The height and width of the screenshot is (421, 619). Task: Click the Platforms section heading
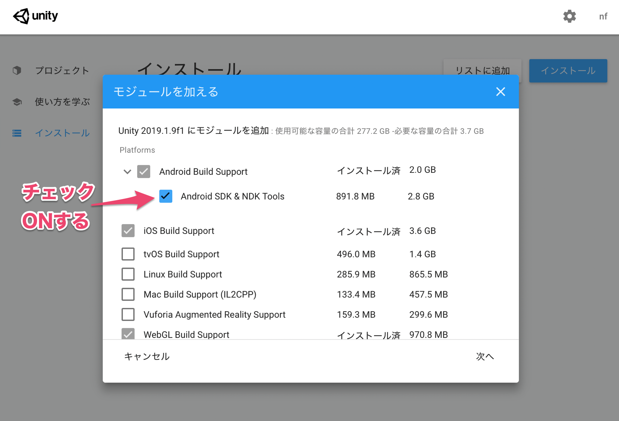[x=137, y=150]
